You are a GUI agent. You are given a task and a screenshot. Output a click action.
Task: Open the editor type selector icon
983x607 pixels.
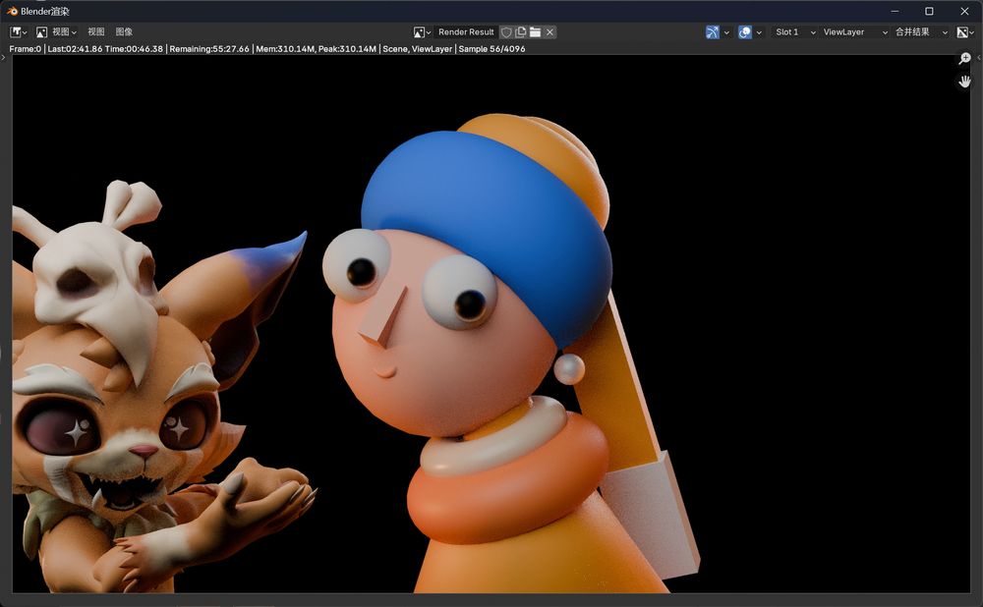pos(16,31)
